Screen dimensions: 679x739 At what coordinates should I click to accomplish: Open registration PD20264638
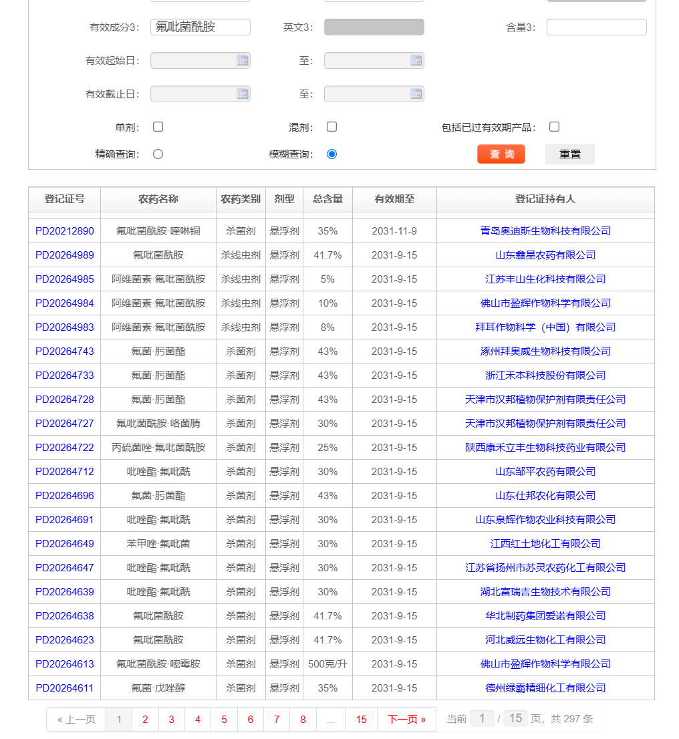coord(65,615)
